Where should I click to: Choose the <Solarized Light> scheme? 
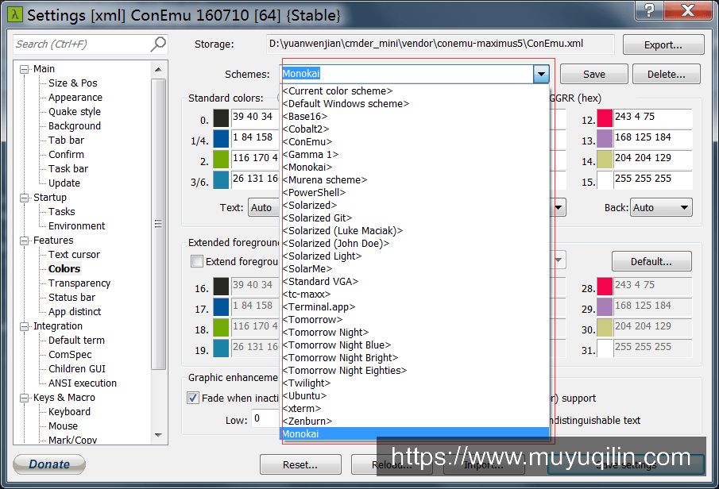click(322, 256)
